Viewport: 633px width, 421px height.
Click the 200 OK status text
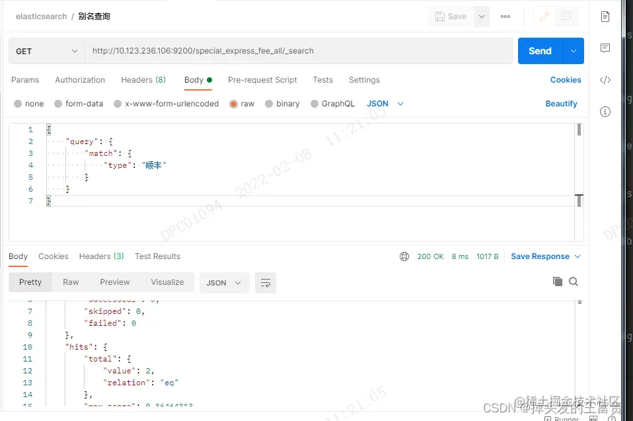click(430, 256)
